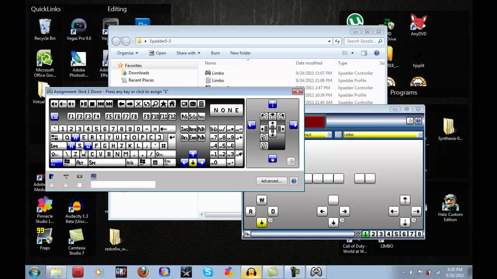Click Burn in Explorer toolbar
Image resolution: width=497 pixels, height=279 pixels.
coord(215,53)
